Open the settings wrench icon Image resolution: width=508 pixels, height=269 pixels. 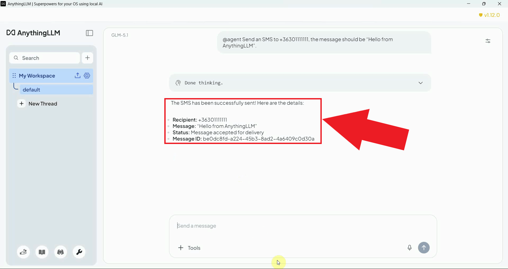click(79, 252)
